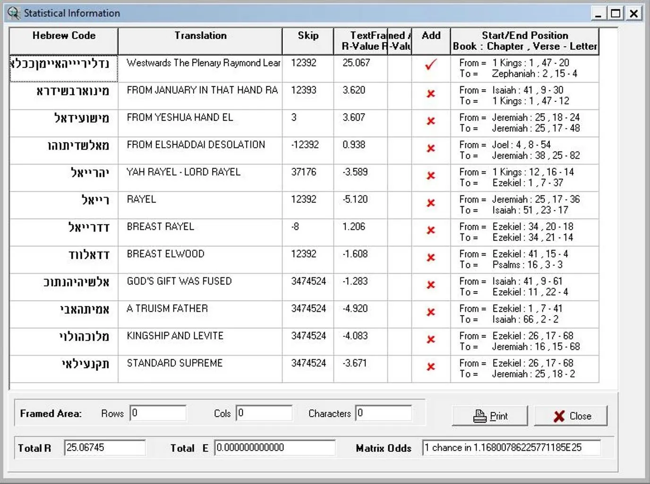
Task: Select translation 'KINGSHIP AND LEVITE'
Action: coord(175,336)
